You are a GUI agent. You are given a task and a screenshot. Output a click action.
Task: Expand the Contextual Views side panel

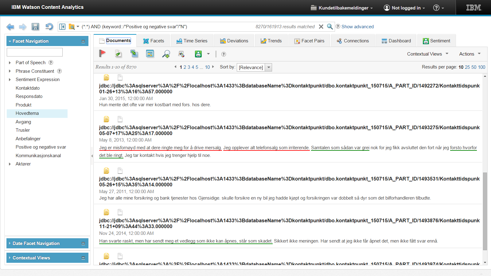click(x=47, y=258)
